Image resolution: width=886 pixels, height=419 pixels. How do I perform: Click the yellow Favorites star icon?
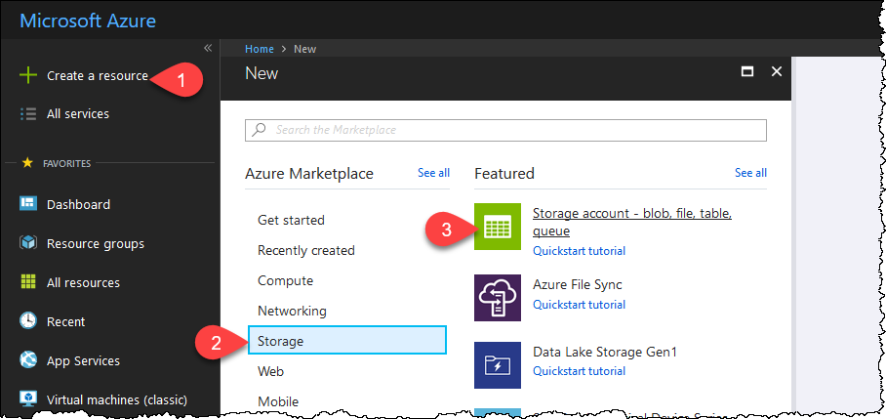coord(27,163)
